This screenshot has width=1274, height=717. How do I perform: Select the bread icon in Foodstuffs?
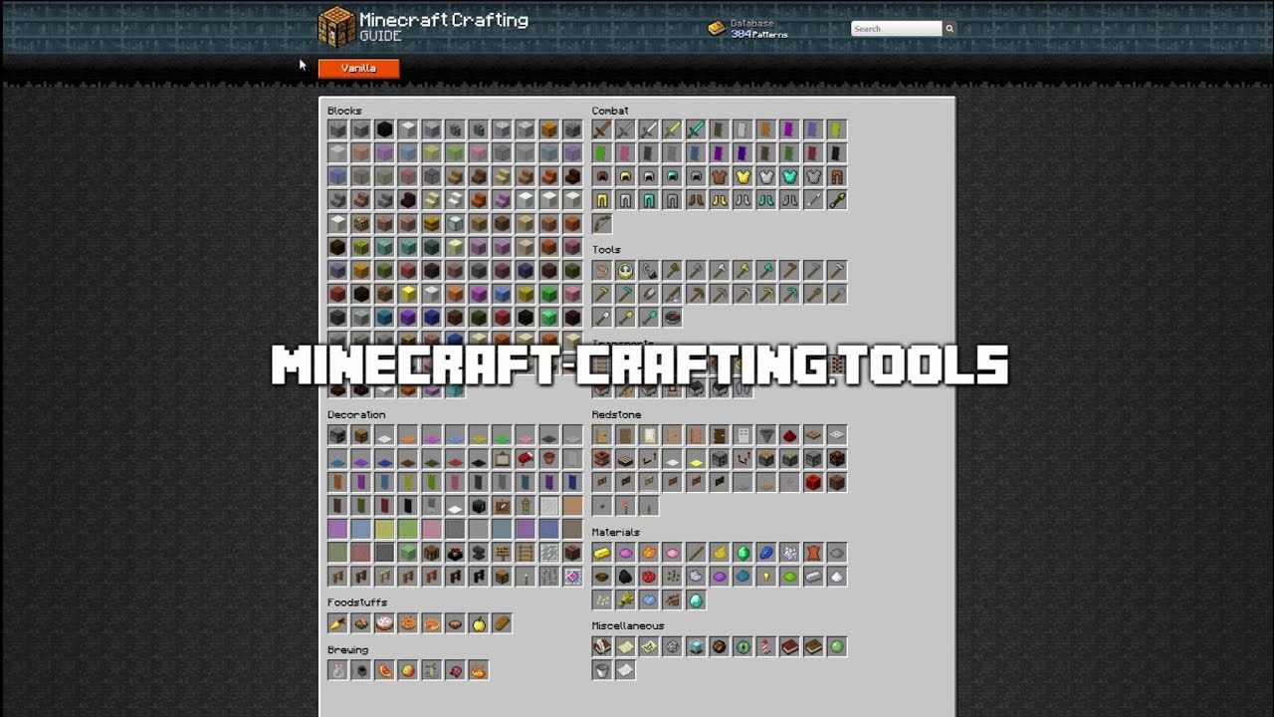(502, 624)
